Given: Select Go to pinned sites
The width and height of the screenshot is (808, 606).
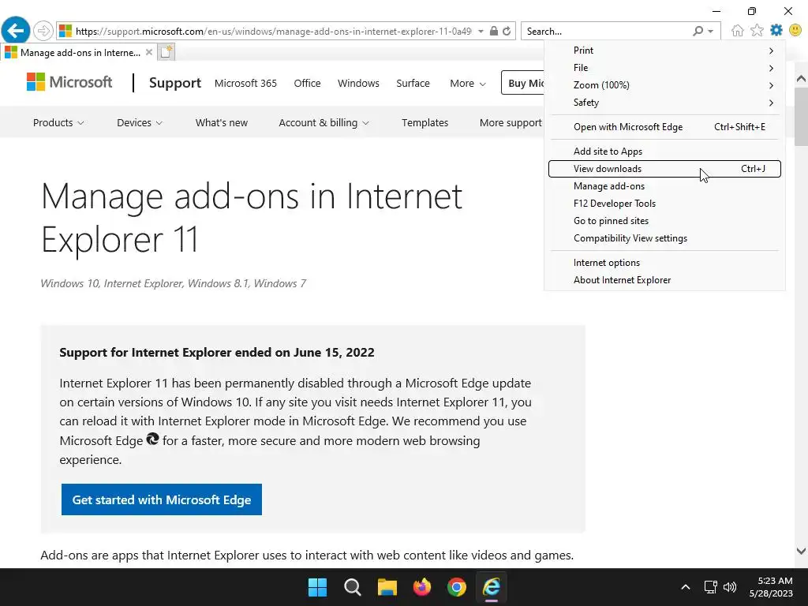Looking at the screenshot, I should click(x=664, y=221).
